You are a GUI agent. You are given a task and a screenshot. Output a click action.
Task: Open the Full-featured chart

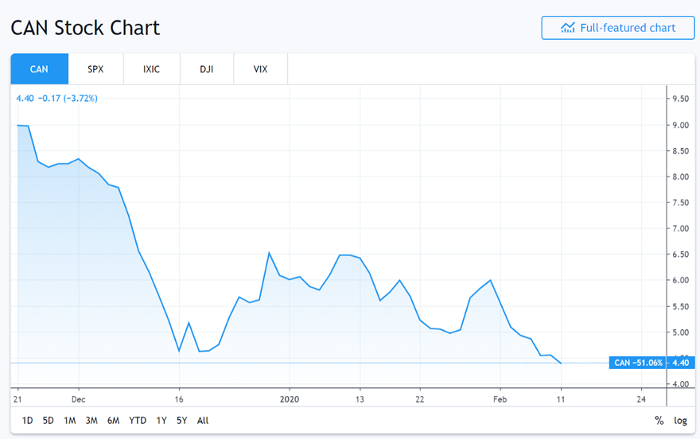pyautogui.click(x=618, y=28)
